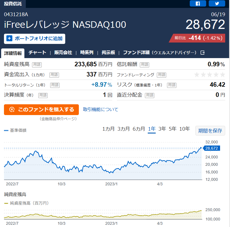Share the fund page on Twitter
The image size is (230, 227).
click(x=217, y=3)
